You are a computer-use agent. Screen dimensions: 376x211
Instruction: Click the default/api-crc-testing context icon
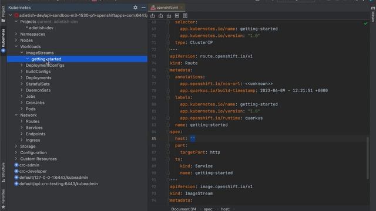(x=16, y=183)
